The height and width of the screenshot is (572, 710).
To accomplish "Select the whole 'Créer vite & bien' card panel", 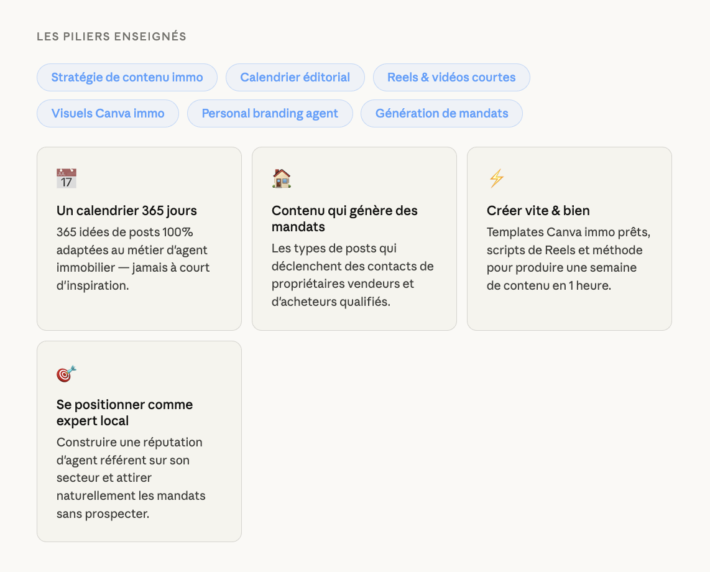I will click(x=569, y=311).
